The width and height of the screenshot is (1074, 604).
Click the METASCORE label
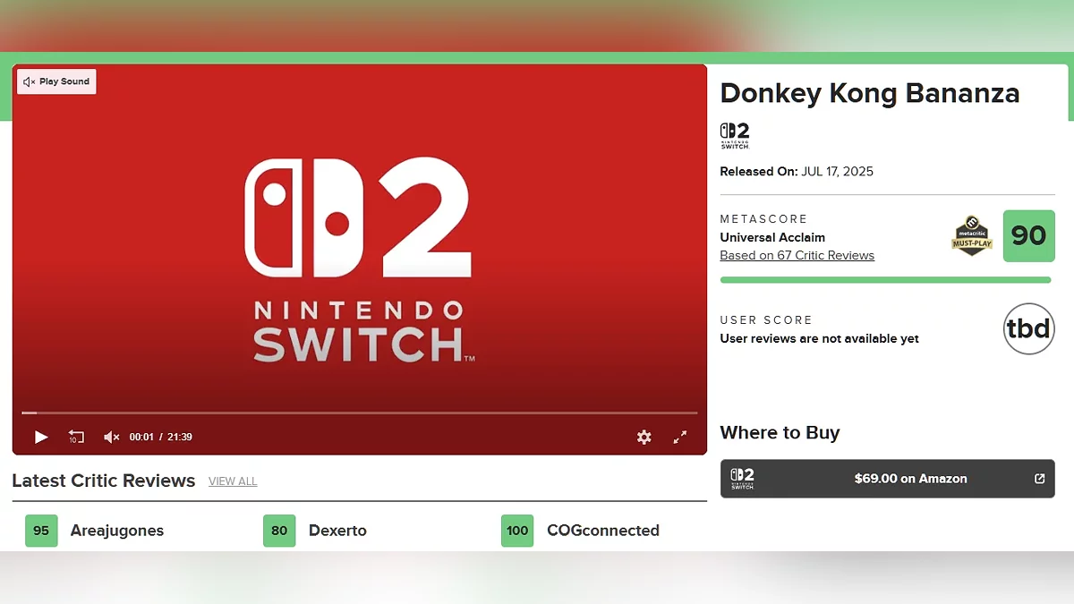pos(763,219)
